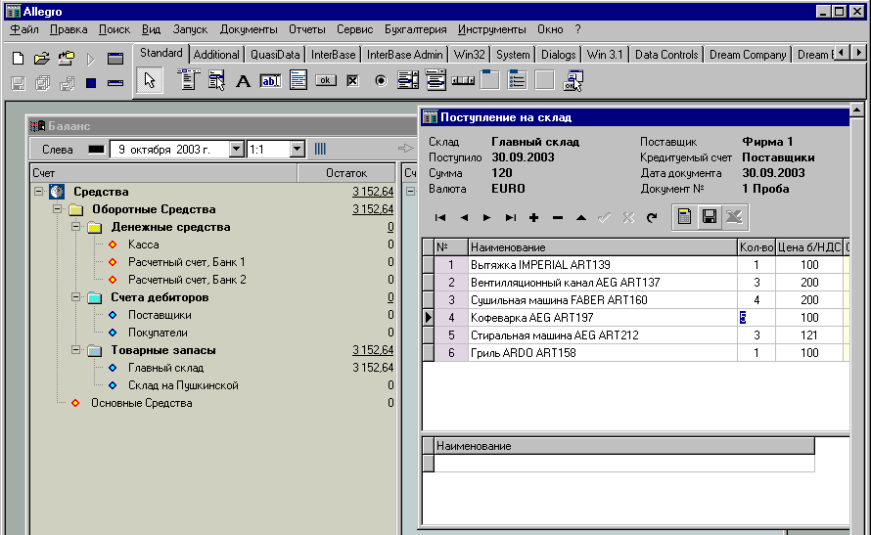Image resolution: width=871 pixels, height=535 pixels.
Task: Click the New file icon
Action: [x=18, y=59]
